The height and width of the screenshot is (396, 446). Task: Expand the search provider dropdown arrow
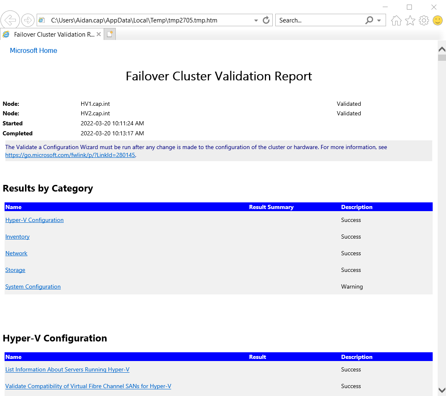379,20
